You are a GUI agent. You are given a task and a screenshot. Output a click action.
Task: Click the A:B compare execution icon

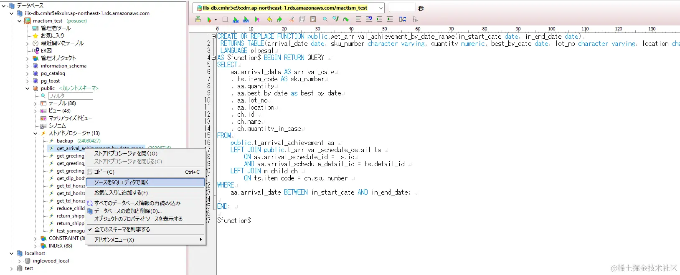(x=236, y=19)
